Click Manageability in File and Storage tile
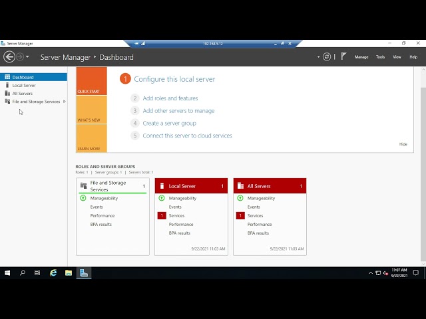 104,198
